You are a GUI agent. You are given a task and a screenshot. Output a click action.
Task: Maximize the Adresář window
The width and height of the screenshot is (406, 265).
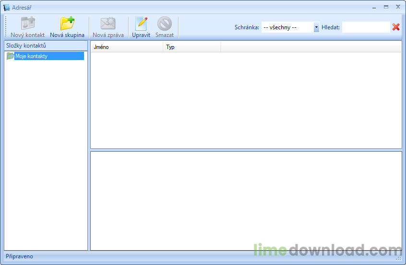click(x=386, y=7)
